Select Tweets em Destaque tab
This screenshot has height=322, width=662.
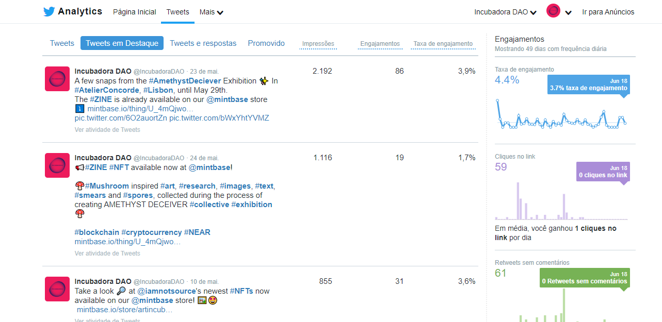tap(122, 43)
